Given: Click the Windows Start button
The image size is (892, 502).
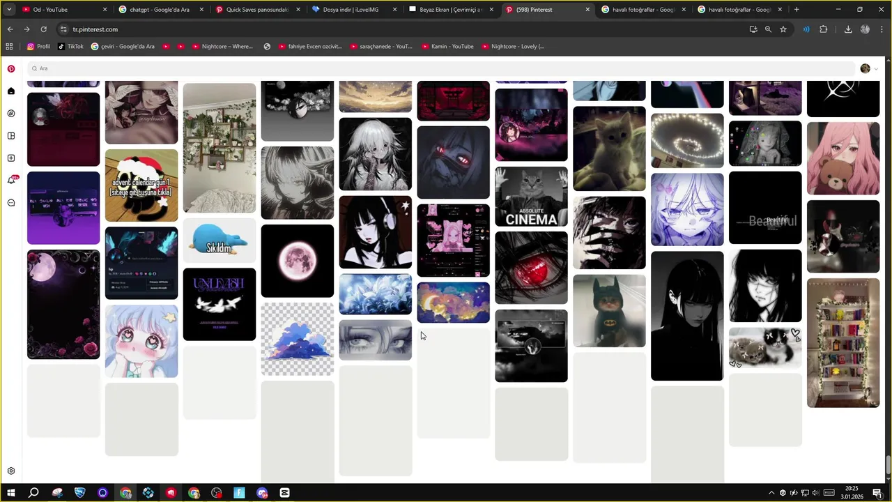Looking at the screenshot, I should 11,493.
